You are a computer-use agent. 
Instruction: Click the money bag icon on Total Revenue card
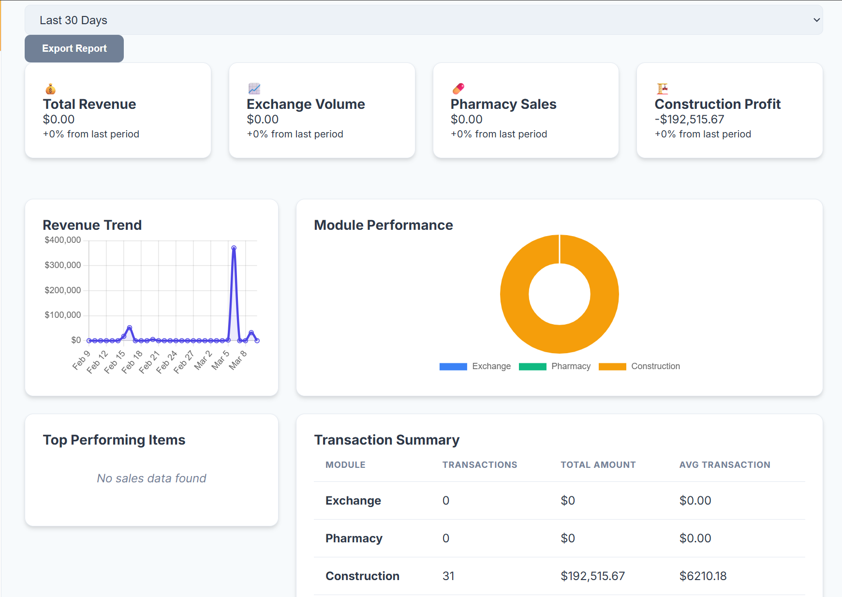50,89
